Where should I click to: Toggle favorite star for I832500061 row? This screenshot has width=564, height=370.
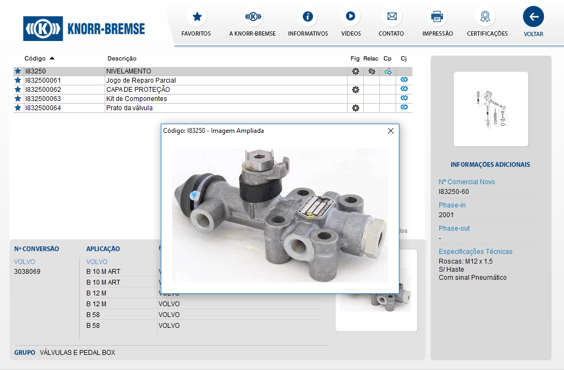pyautogui.click(x=18, y=80)
